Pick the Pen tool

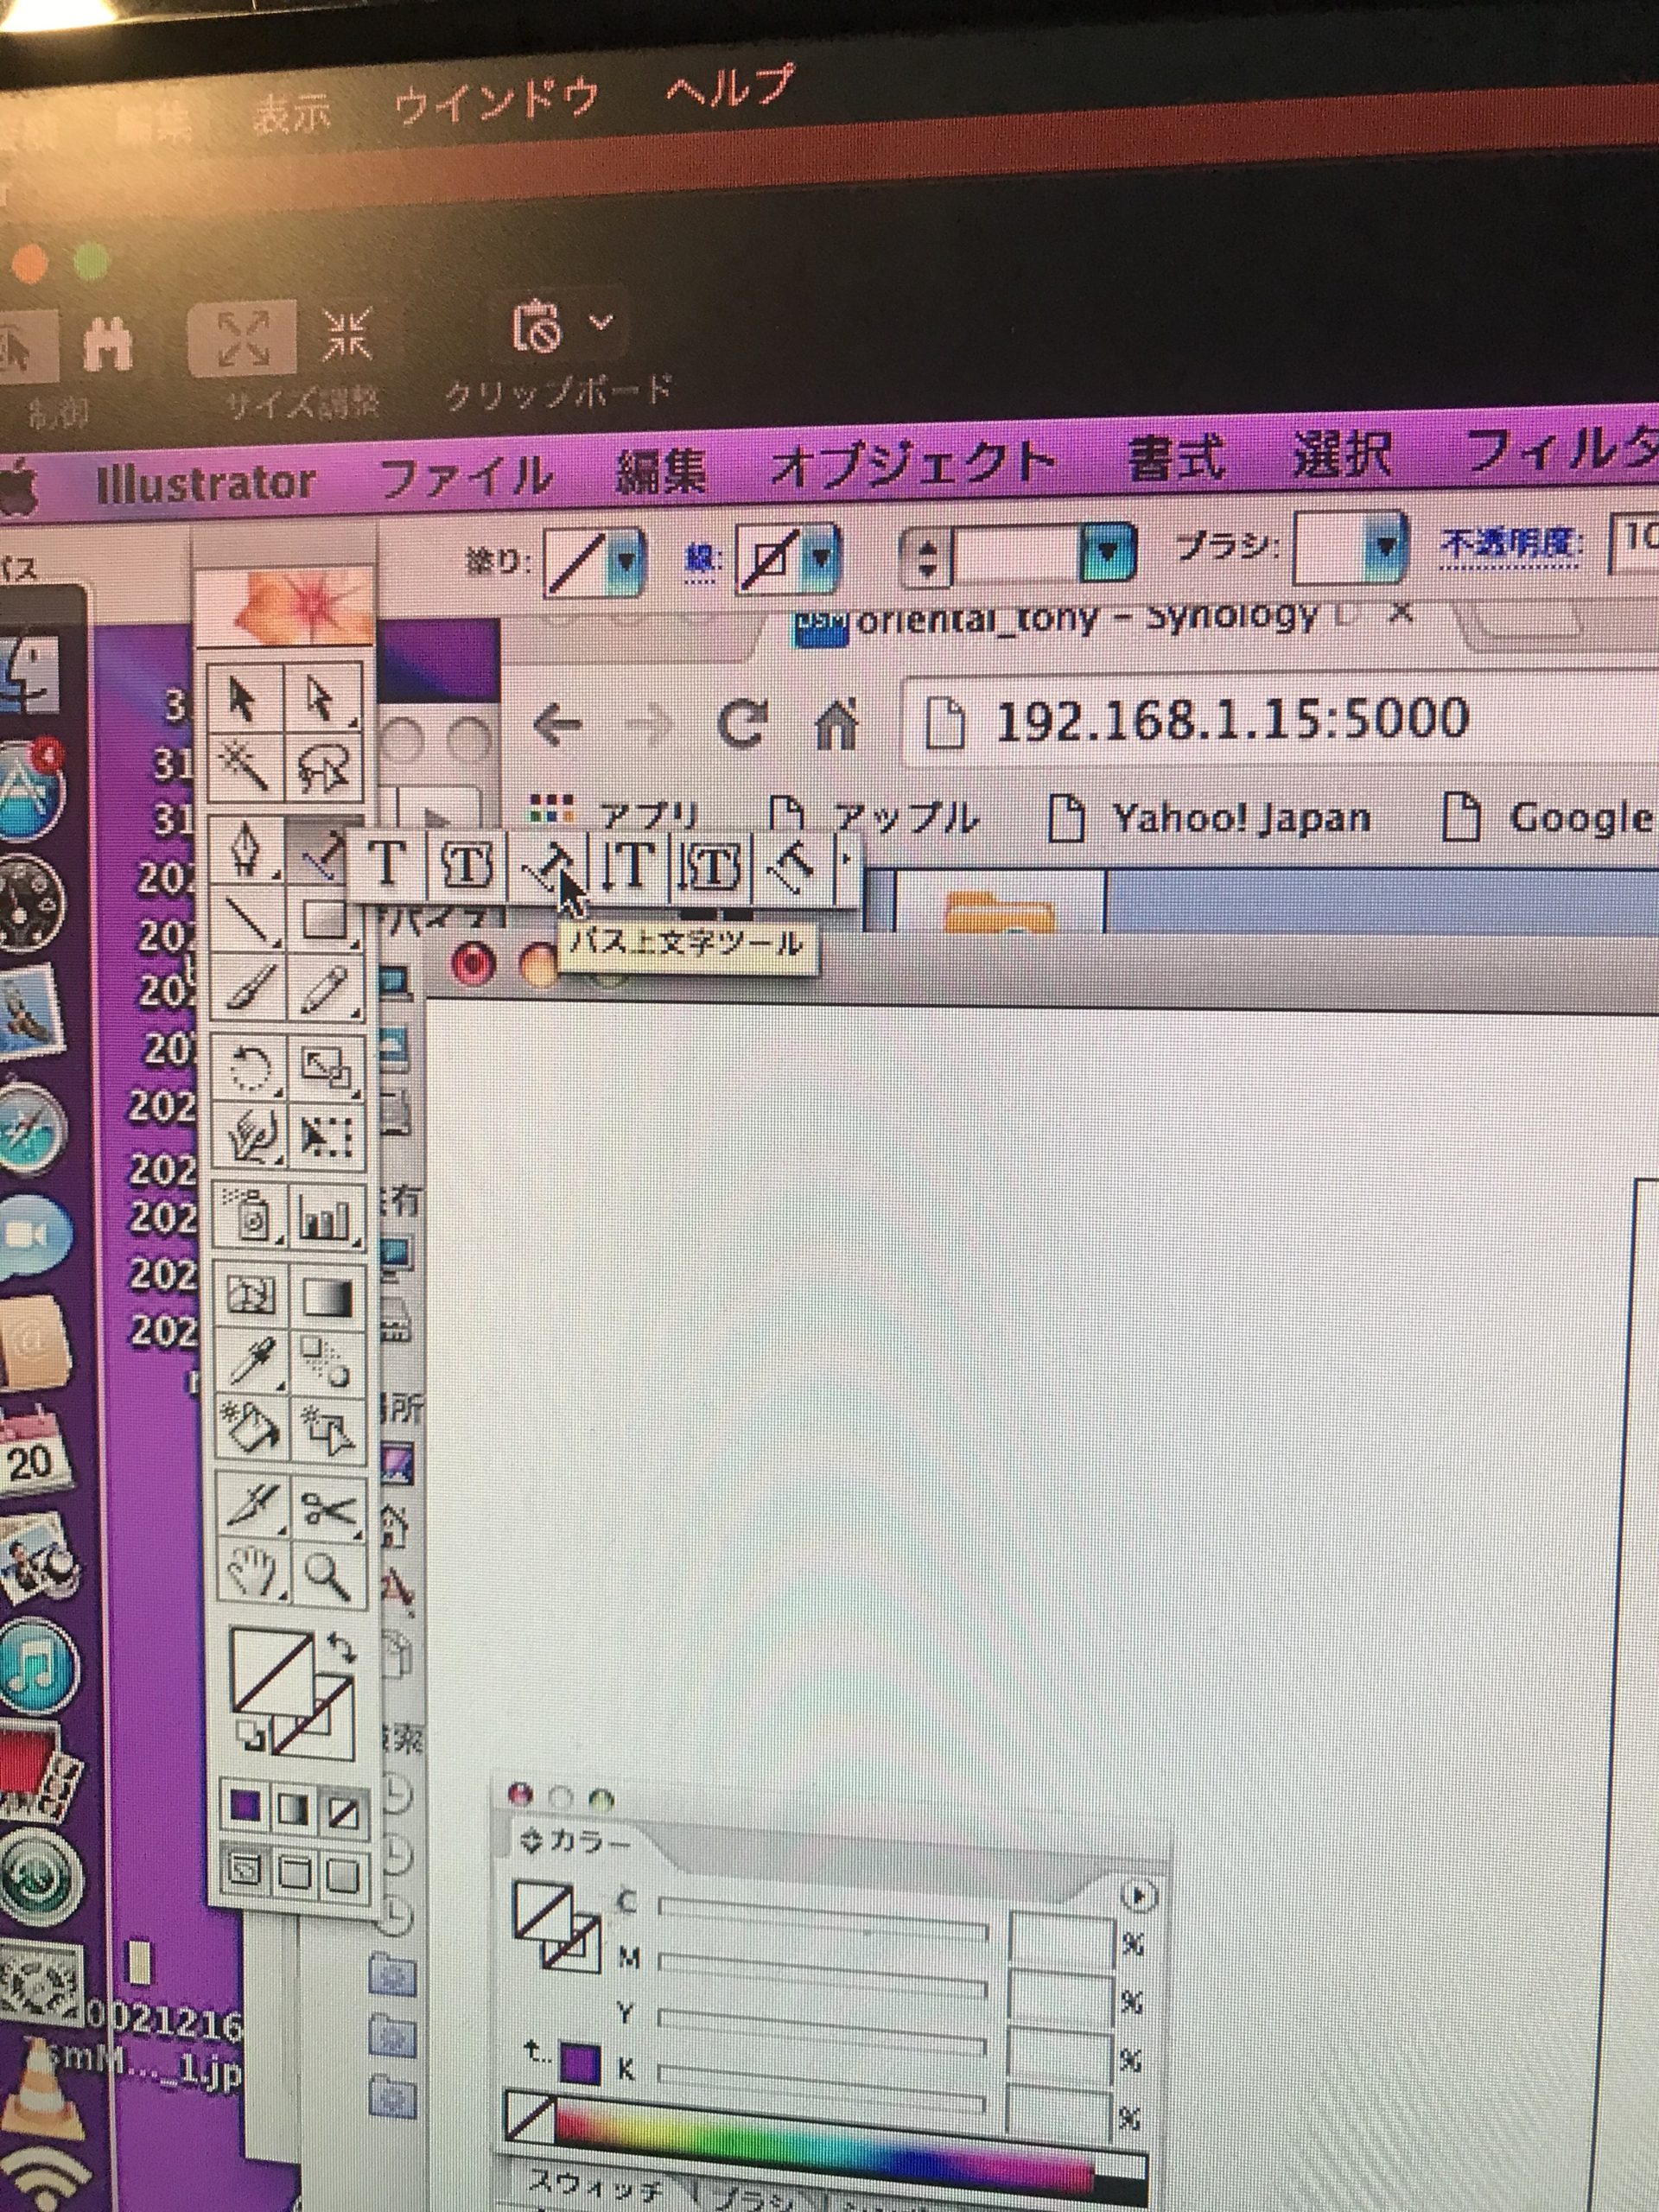247,852
